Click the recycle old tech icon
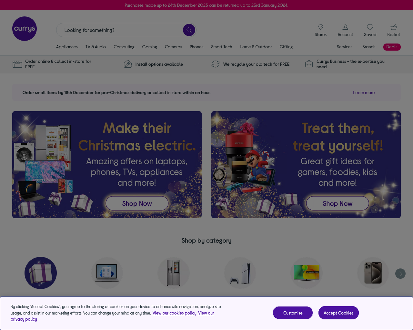This screenshot has height=330, width=413. coord(216,64)
